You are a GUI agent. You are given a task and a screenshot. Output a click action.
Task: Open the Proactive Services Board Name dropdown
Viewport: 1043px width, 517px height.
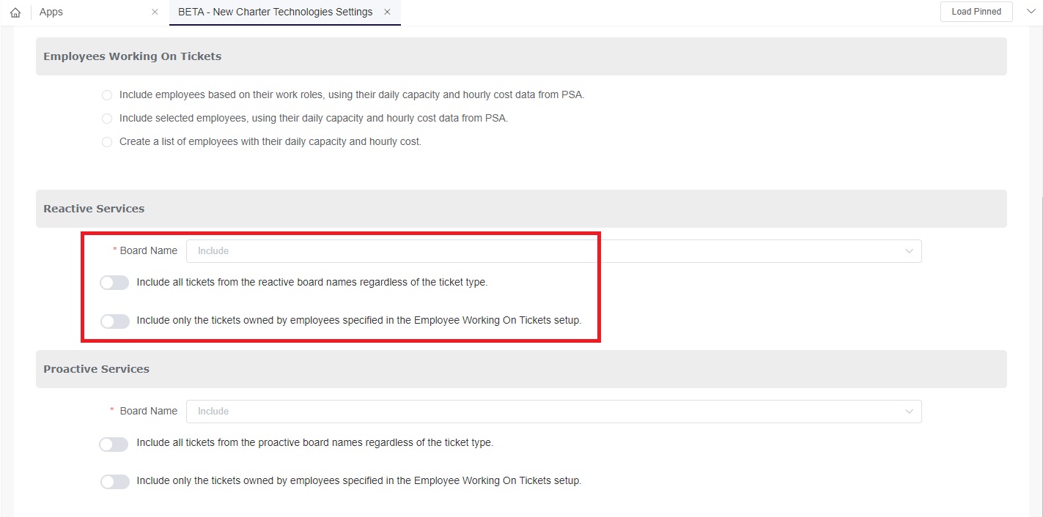pyautogui.click(x=542, y=412)
